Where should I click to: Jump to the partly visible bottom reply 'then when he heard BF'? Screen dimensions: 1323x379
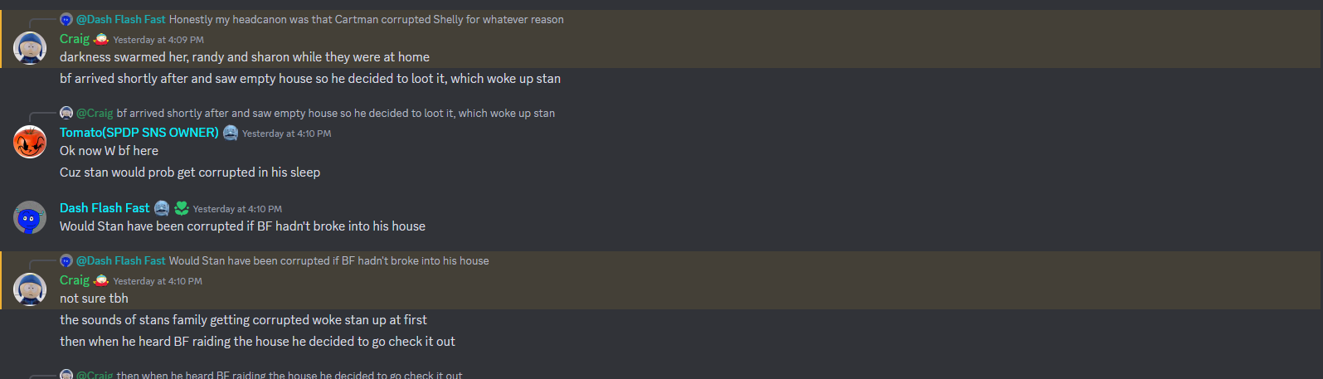(x=289, y=375)
